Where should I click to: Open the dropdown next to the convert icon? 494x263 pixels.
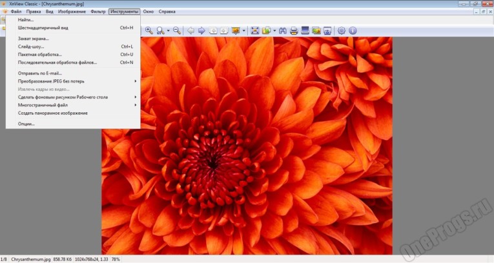(274, 30)
